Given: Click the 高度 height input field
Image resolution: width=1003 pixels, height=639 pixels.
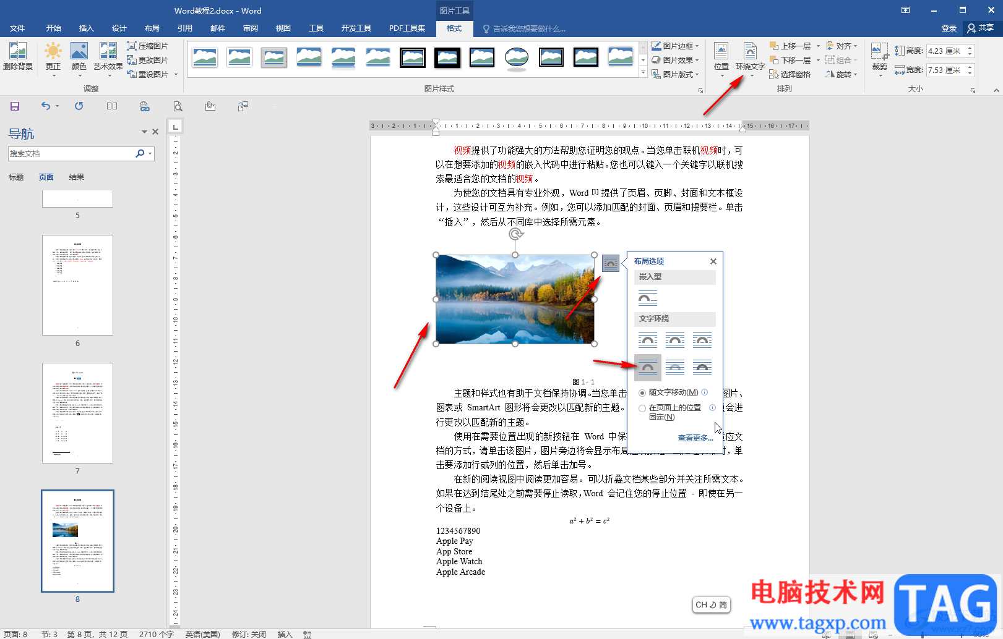Looking at the screenshot, I should point(946,51).
